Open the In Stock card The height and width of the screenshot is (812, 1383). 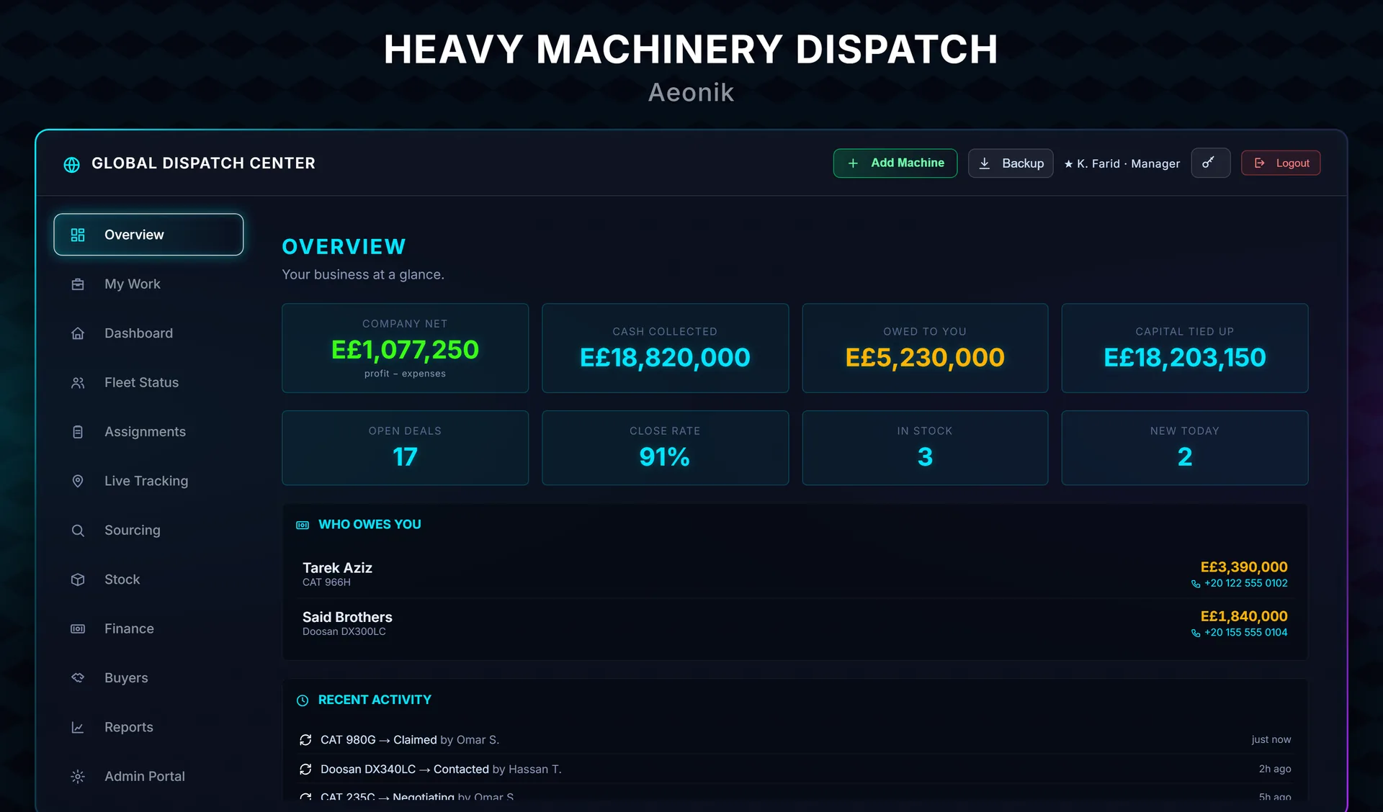click(x=925, y=448)
